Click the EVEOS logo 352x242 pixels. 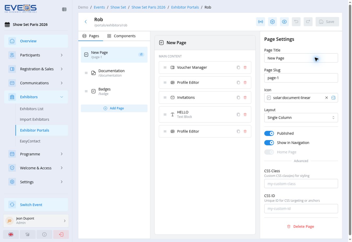click(21, 9)
